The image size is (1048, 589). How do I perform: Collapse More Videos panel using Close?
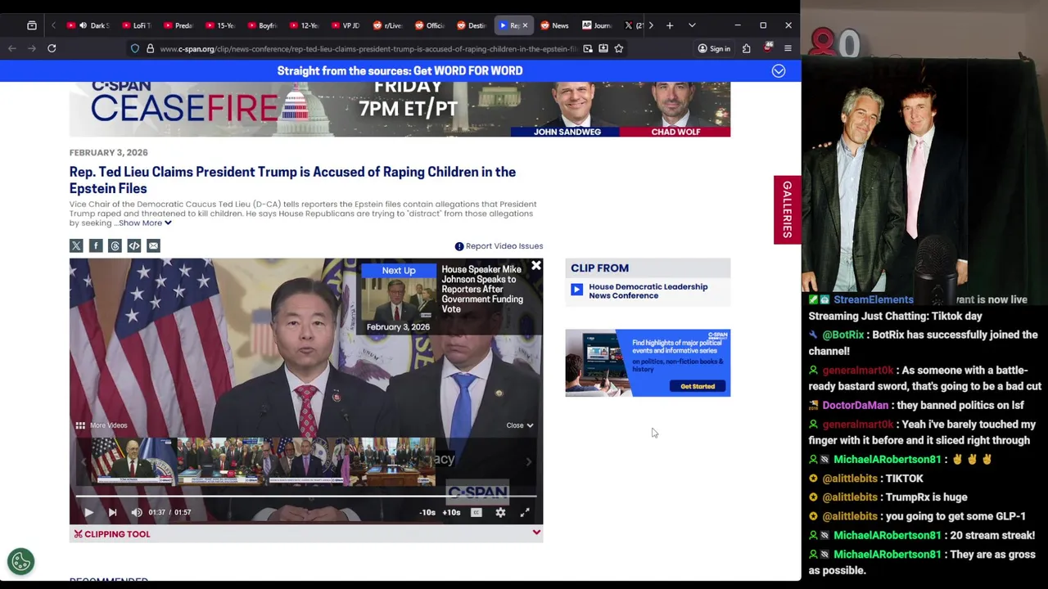(x=519, y=425)
